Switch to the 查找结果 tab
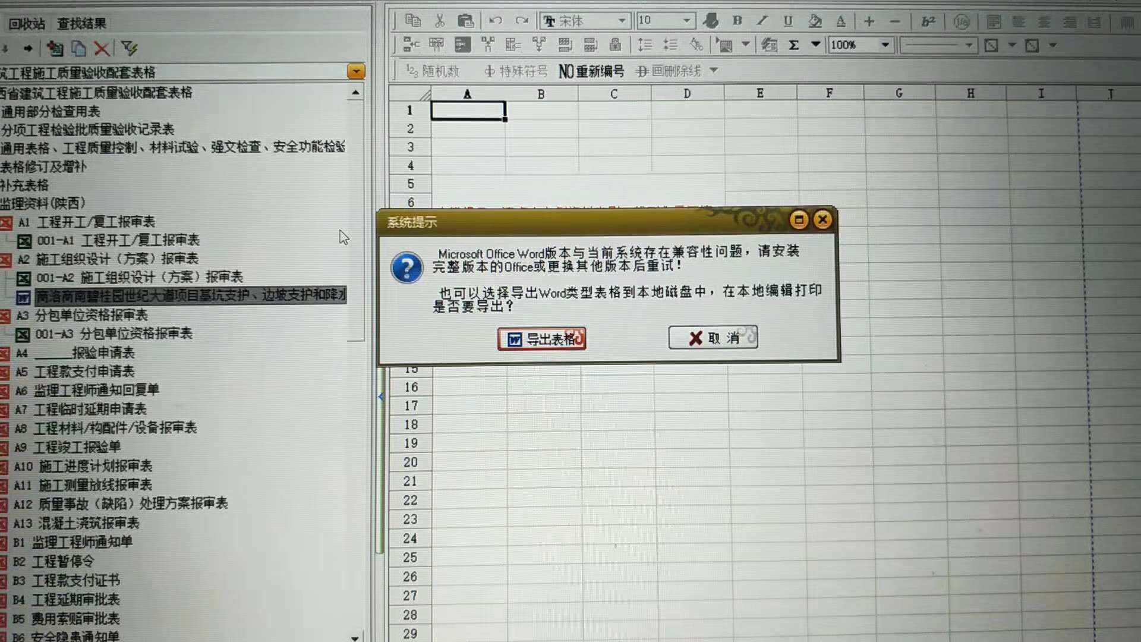 click(81, 24)
